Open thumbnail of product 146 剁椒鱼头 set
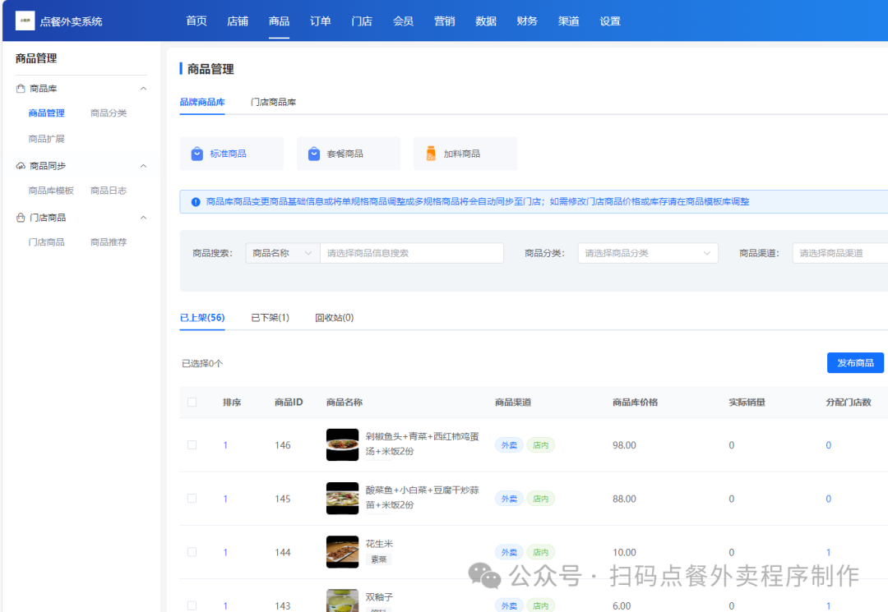The width and height of the screenshot is (888, 612). [x=342, y=444]
